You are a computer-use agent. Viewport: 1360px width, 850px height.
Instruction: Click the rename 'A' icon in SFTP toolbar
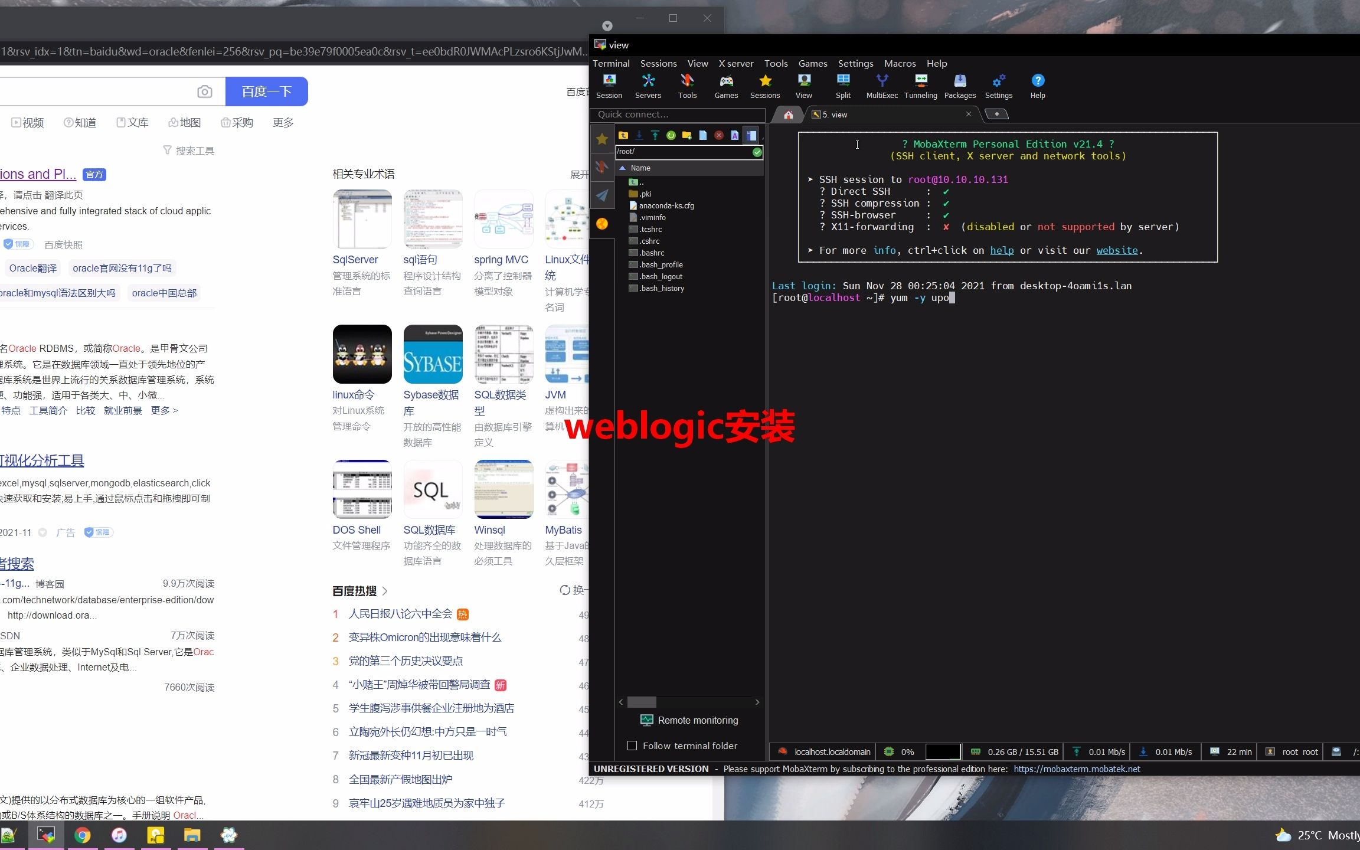(735, 135)
